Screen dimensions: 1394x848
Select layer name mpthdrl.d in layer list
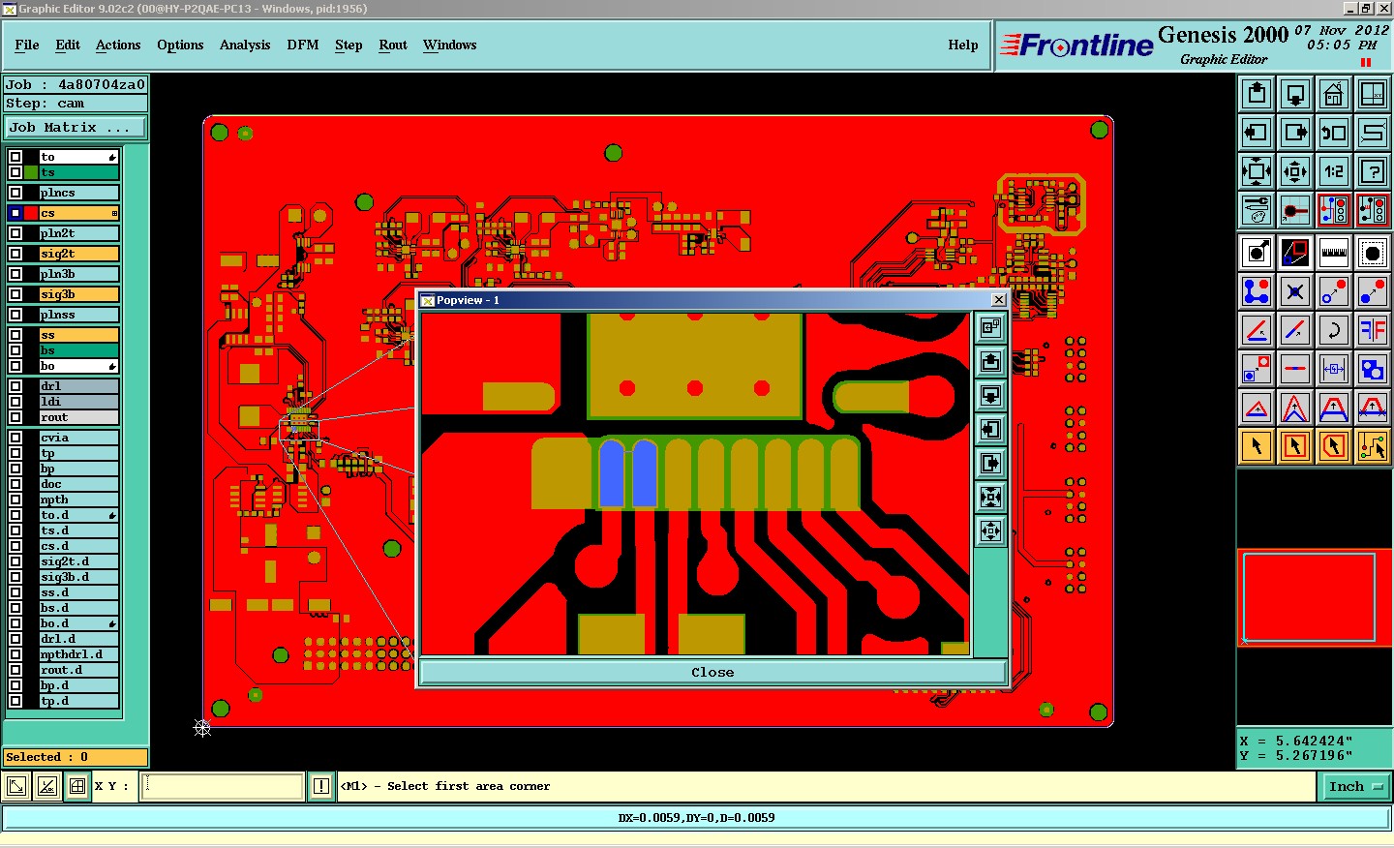(78, 654)
